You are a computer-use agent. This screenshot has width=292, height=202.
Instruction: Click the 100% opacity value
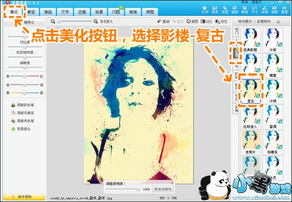tap(146, 189)
